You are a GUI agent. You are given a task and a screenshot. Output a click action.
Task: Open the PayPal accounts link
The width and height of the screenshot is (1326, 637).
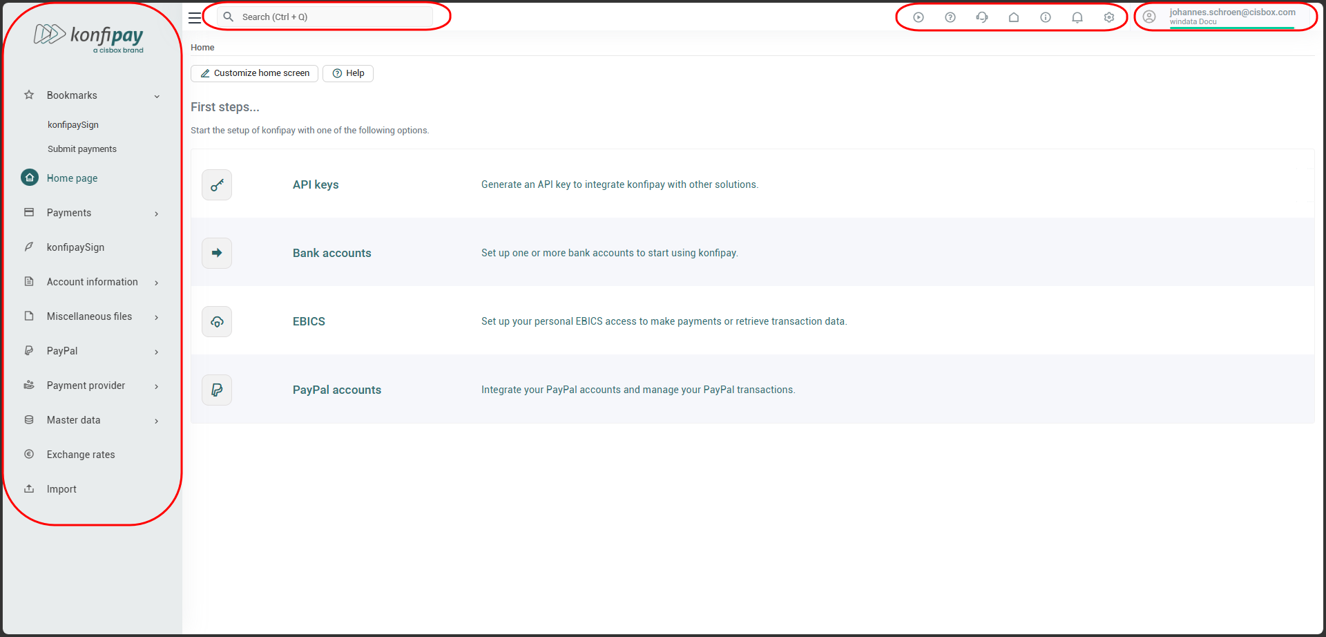[337, 390]
